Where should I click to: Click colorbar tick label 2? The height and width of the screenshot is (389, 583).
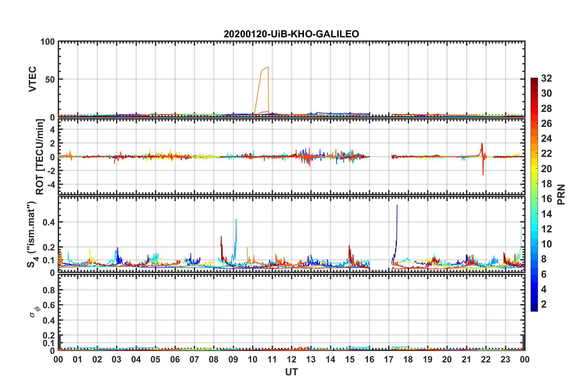click(544, 304)
